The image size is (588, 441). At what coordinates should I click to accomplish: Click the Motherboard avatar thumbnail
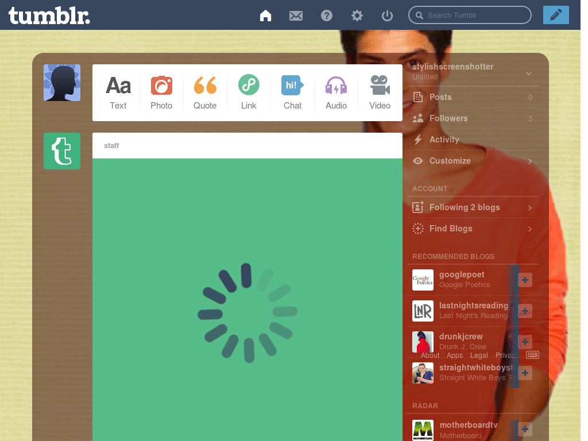click(423, 430)
